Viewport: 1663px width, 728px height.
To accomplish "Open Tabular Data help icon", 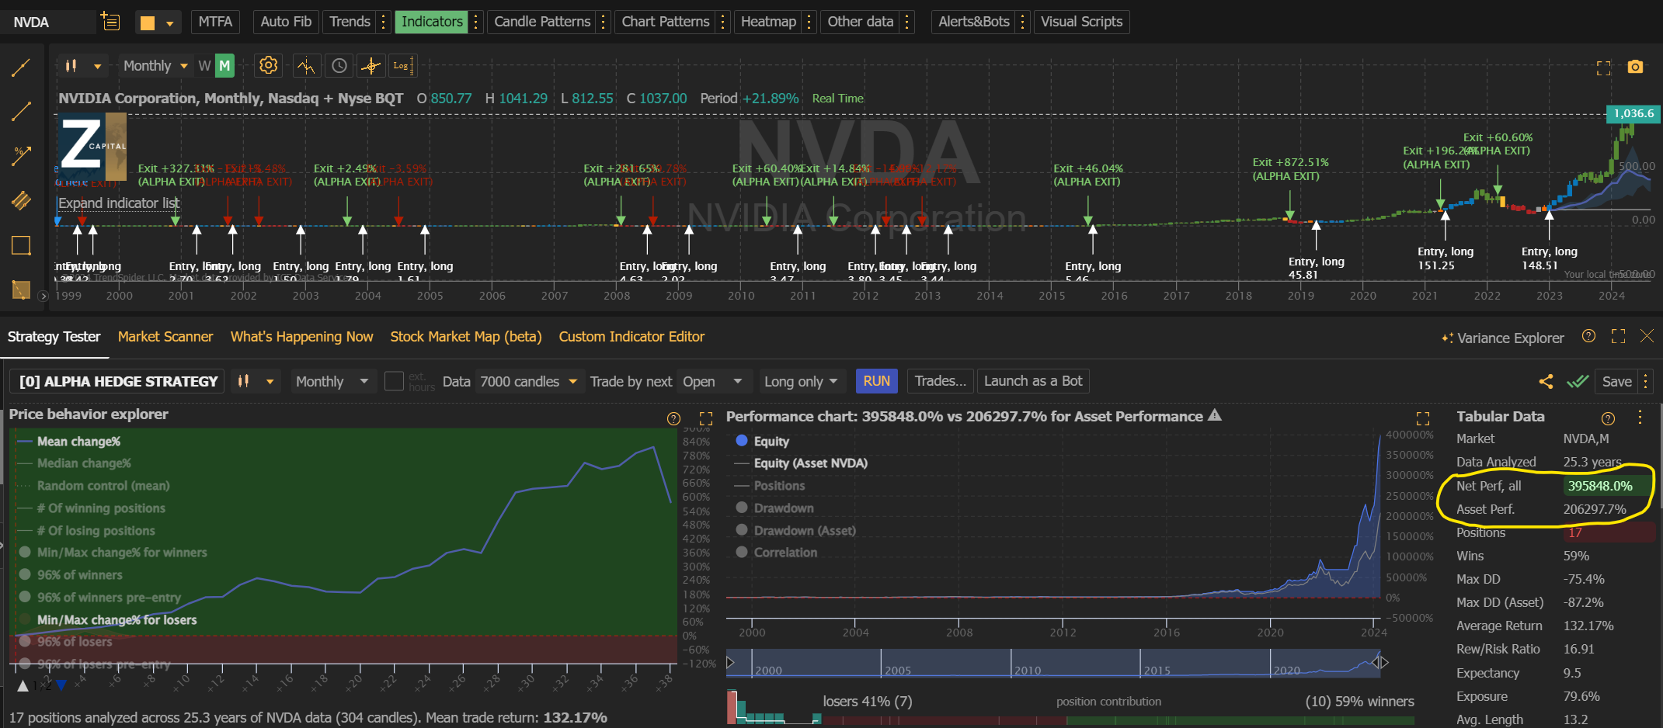I will 1608,418.
